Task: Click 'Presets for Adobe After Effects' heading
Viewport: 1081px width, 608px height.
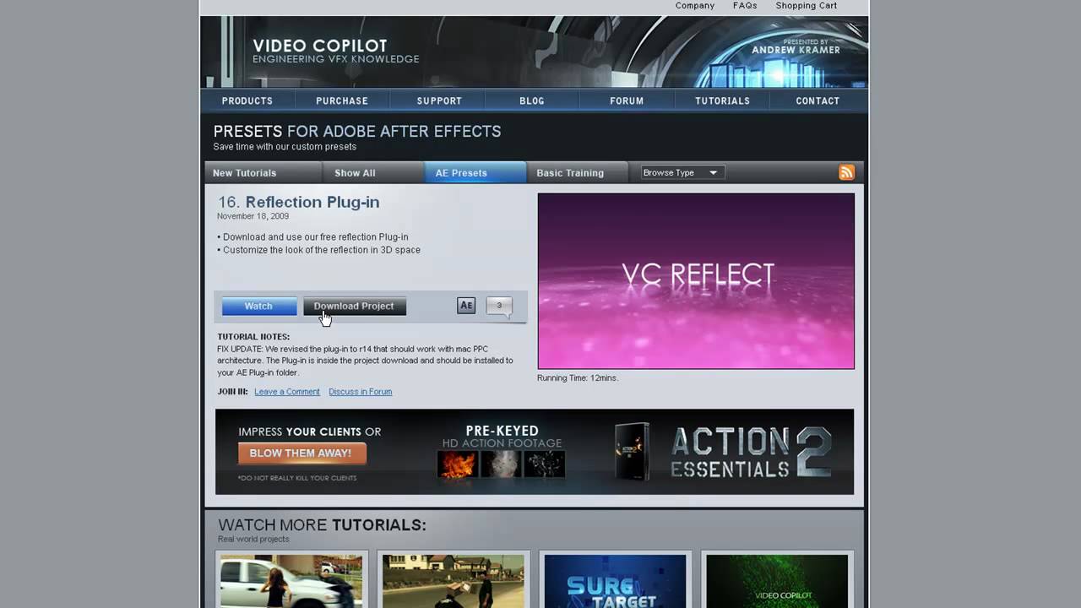Action: (357, 131)
